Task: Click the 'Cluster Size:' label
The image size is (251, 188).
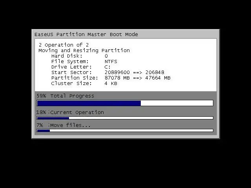Action: [x=71, y=83]
